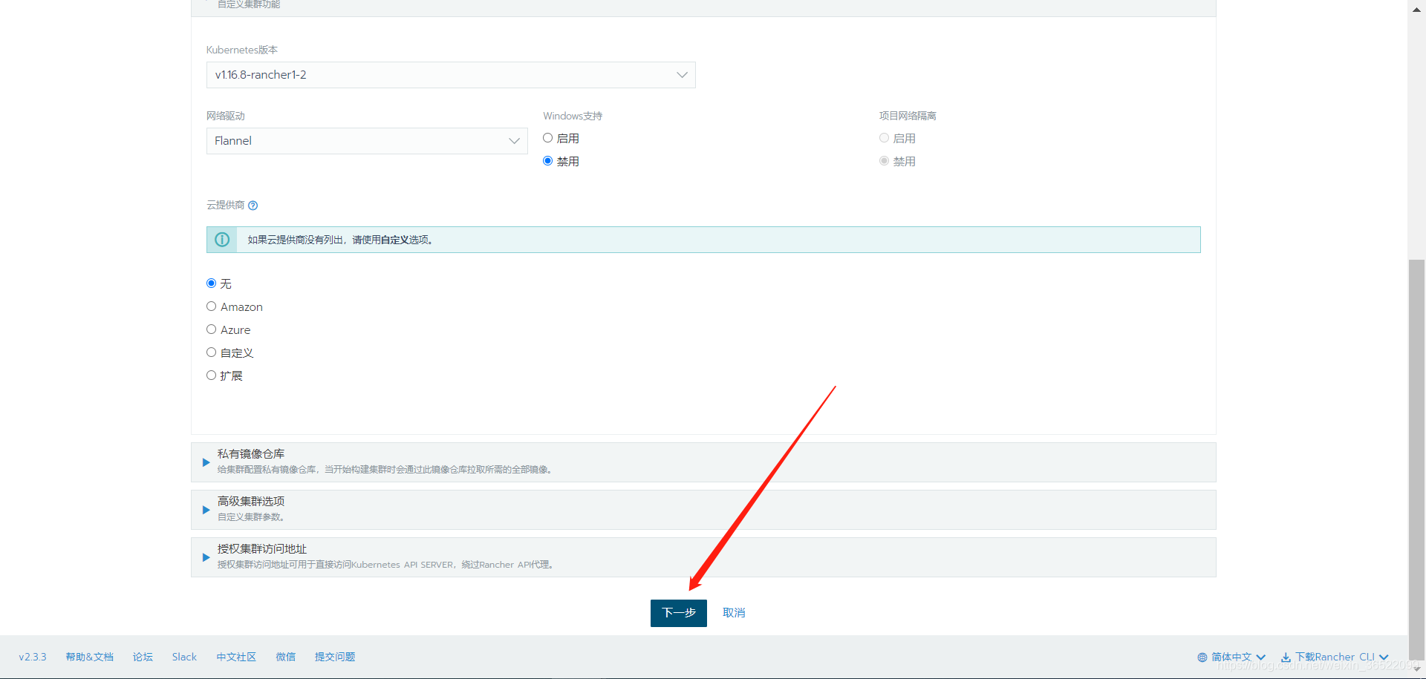Viewport: 1426px width, 679px height.
Task: Open the 微信 footer link
Action: click(285, 657)
